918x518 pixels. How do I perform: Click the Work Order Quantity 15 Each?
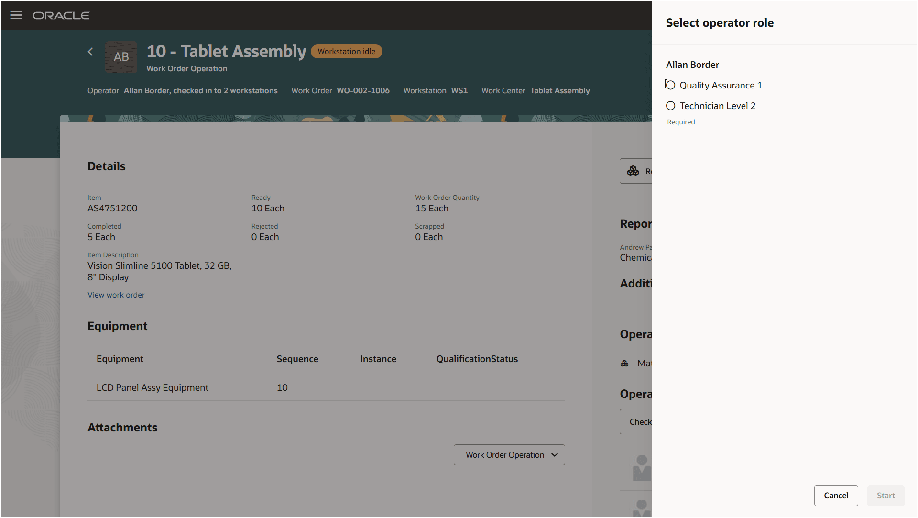[432, 209]
